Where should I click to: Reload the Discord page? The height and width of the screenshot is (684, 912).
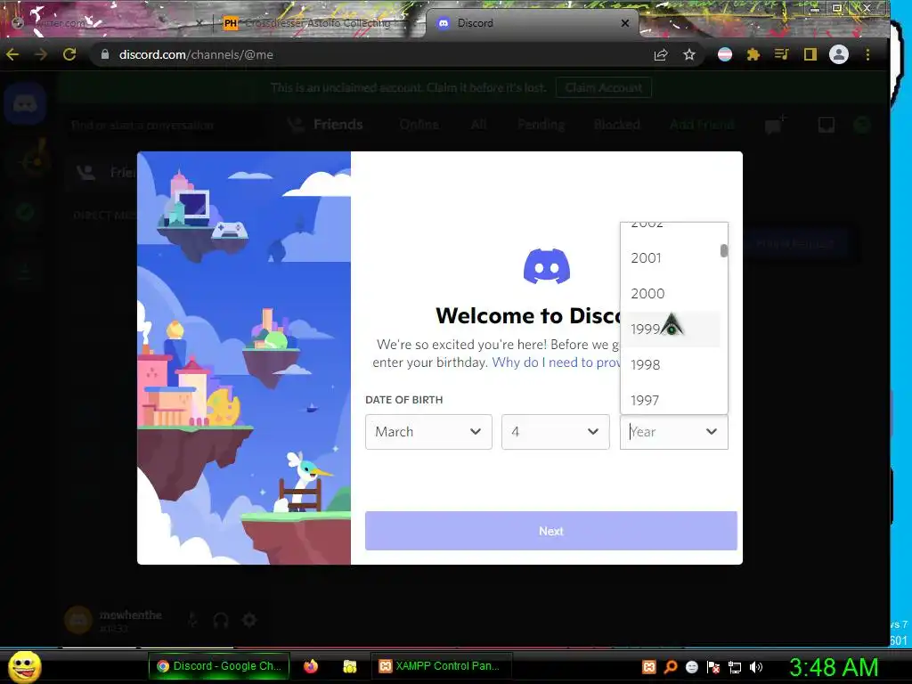pyautogui.click(x=69, y=54)
